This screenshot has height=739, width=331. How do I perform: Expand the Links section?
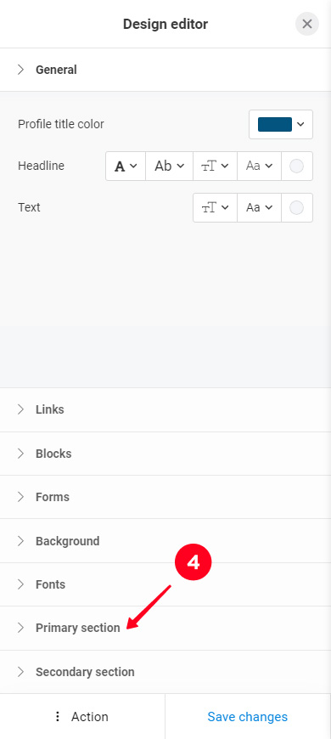point(165,409)
